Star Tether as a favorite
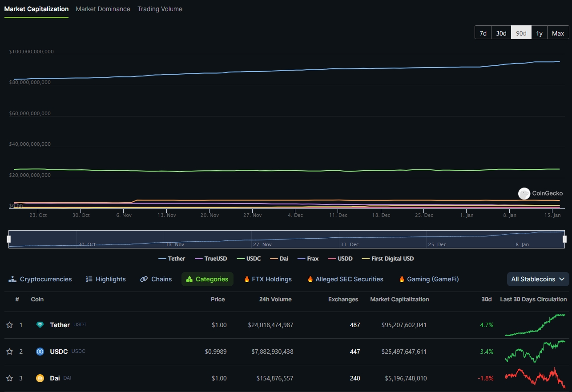The width and height of the screenshot is (572, 392). [x=9, y=325]
